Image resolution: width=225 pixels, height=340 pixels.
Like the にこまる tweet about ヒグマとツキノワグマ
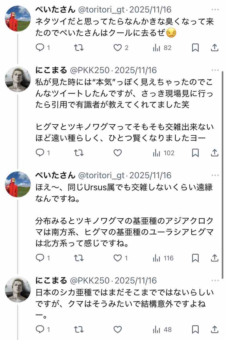[x=118, y=153]
